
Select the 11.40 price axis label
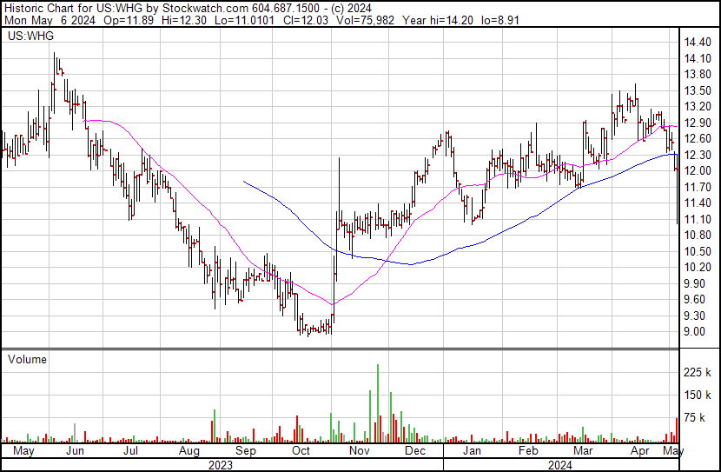(x=698, y=203)
